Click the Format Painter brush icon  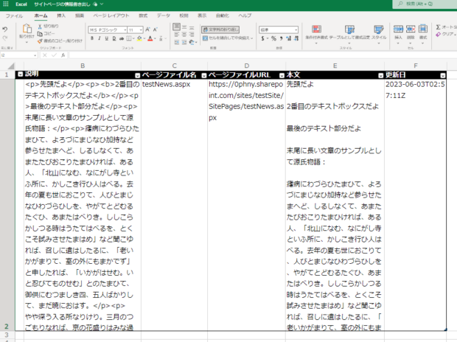click(40, 41)
